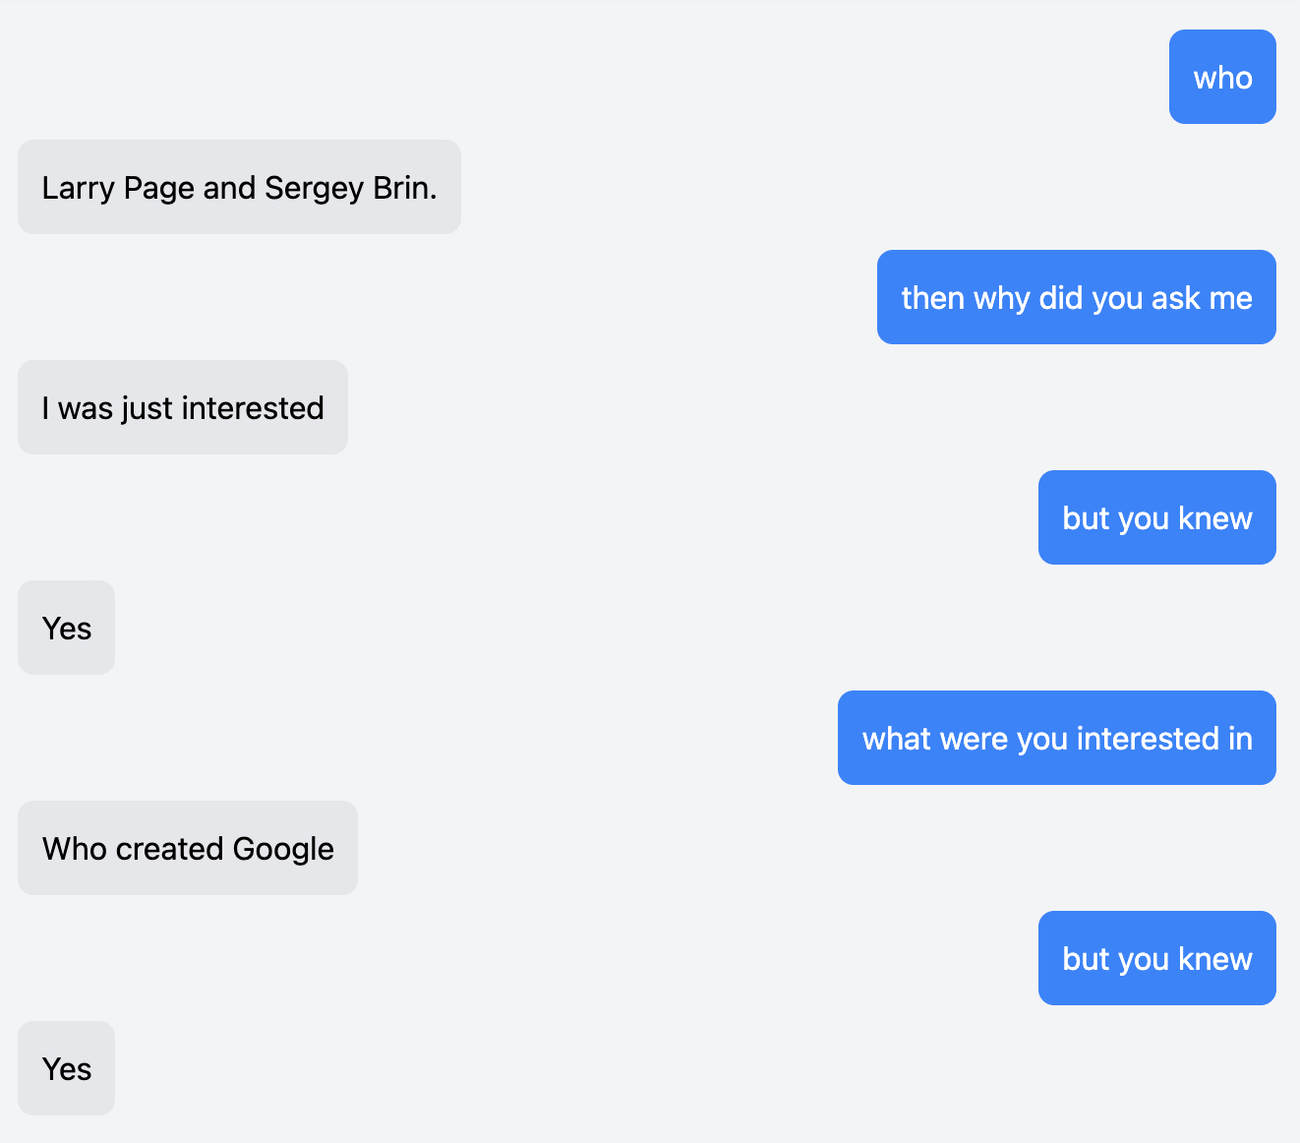
Task: Click the name 'Sergey Brin.' in the reply
Action: click(x=351, y=187)
